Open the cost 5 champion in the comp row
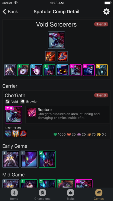Viewport: 113px width, 201px height. (x=102, y=70)
